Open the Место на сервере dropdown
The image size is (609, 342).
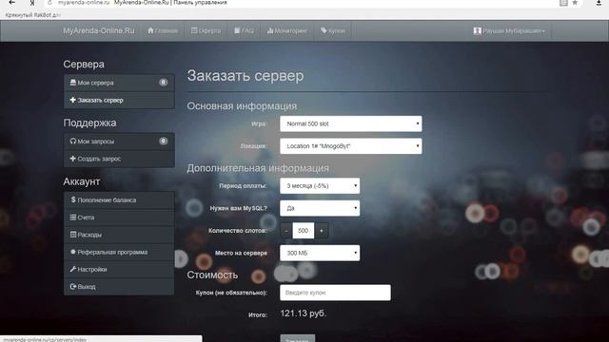pyautogui.click(x=320, y=253)
